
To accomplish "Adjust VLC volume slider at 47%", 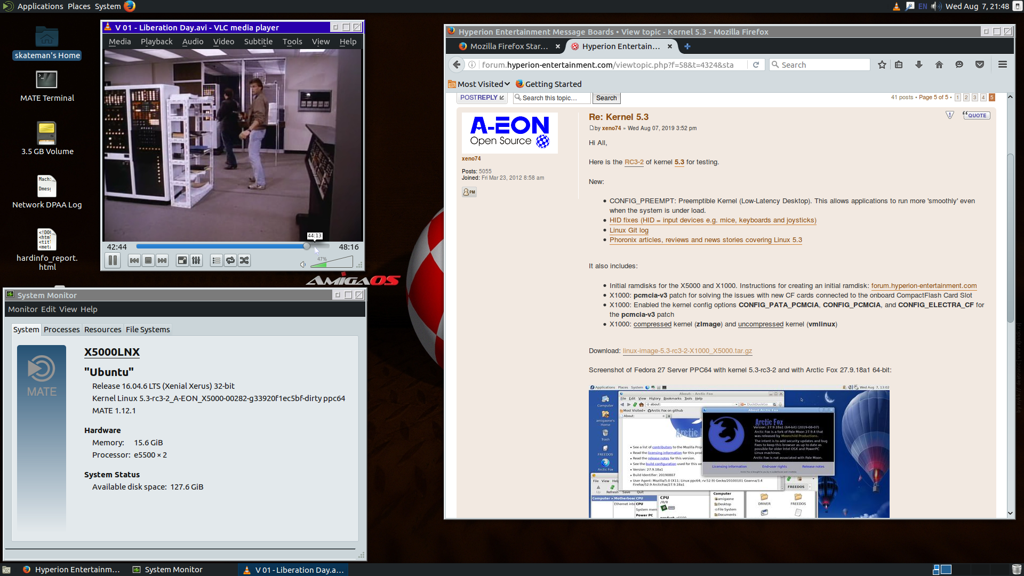I will click(x=331, y=262).
